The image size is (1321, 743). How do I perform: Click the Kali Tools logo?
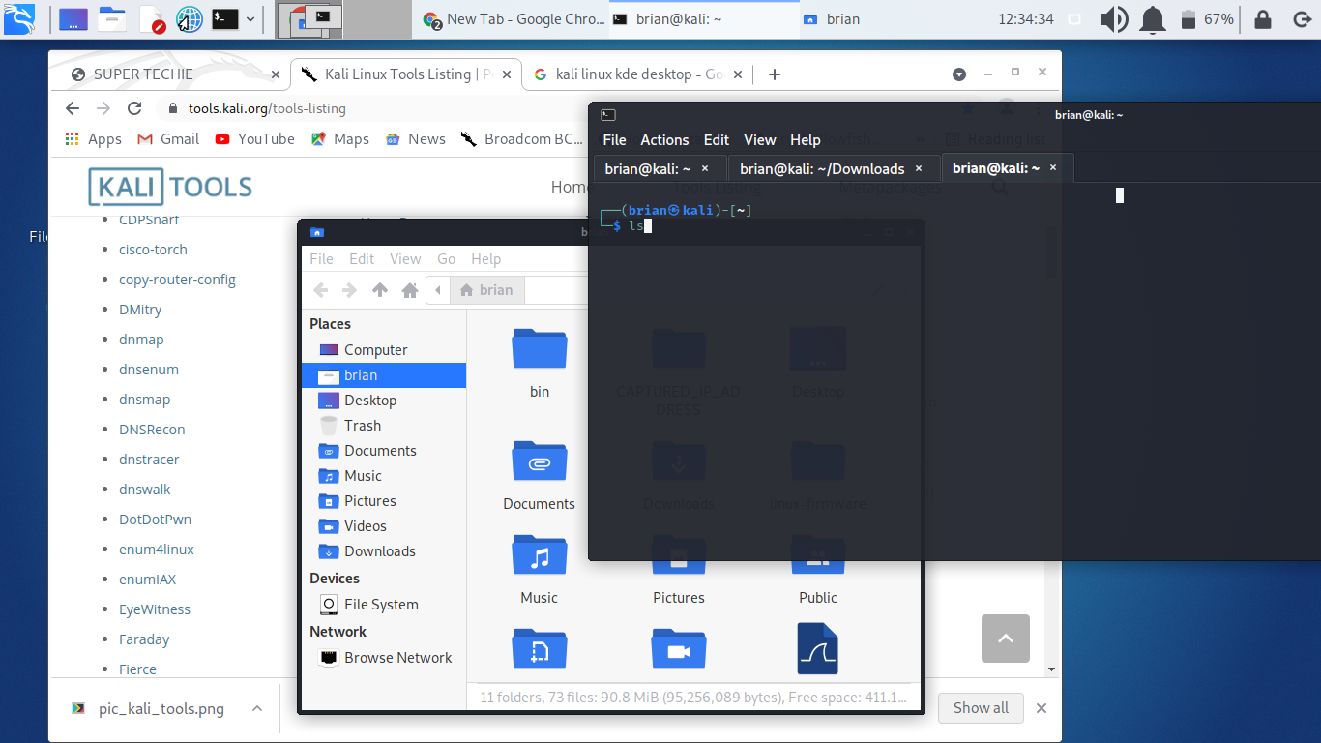click(170, 187)
